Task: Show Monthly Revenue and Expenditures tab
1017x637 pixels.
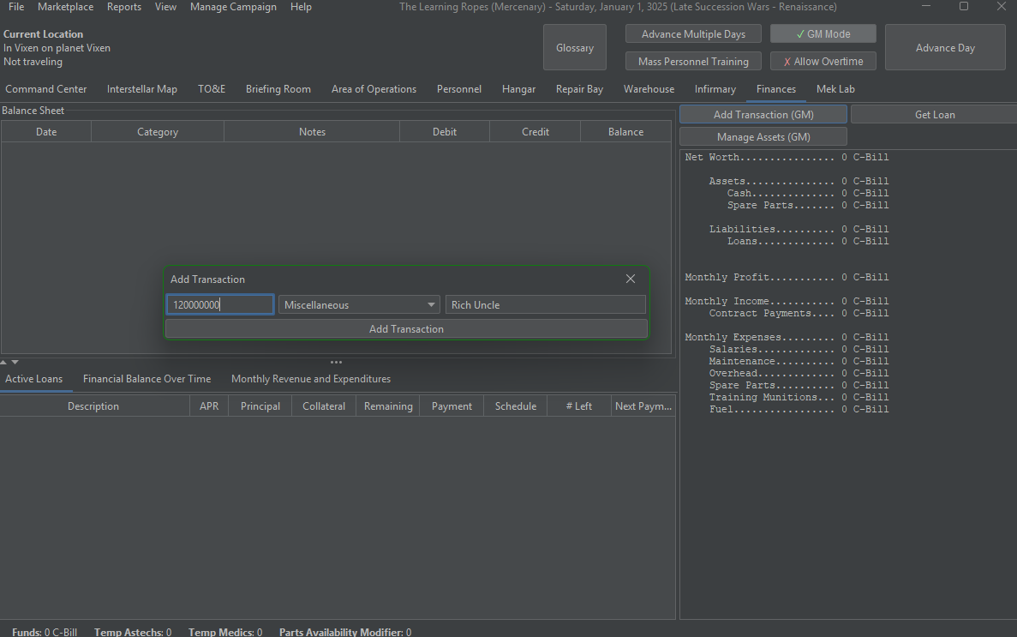Action: coord(311,379)
